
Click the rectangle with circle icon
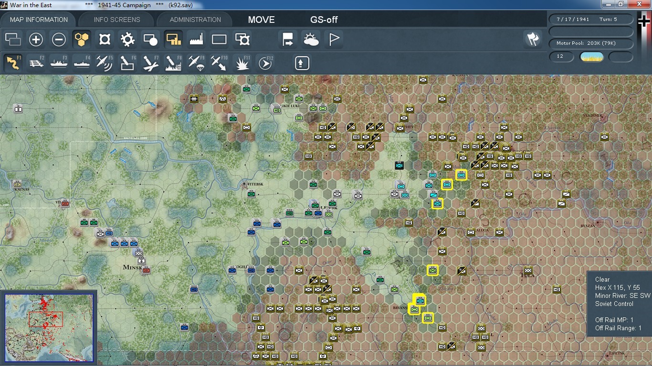click(x=150, y=39)
